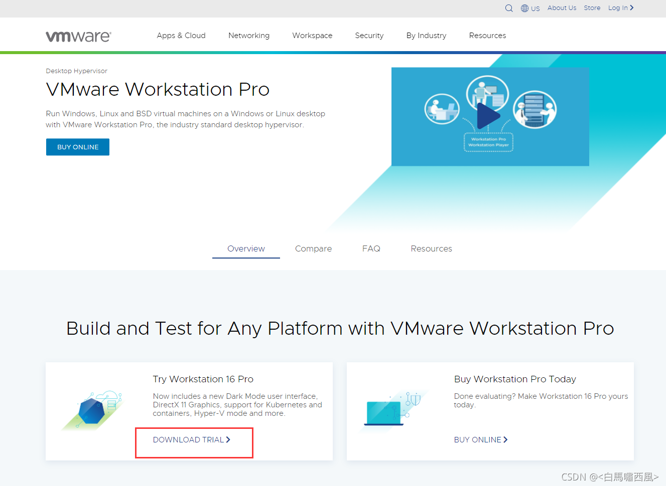Open the Apps & Cloud menu
The height and width of the screenshot is (486, 666).
pyautogui.click(x=181, y=36)
